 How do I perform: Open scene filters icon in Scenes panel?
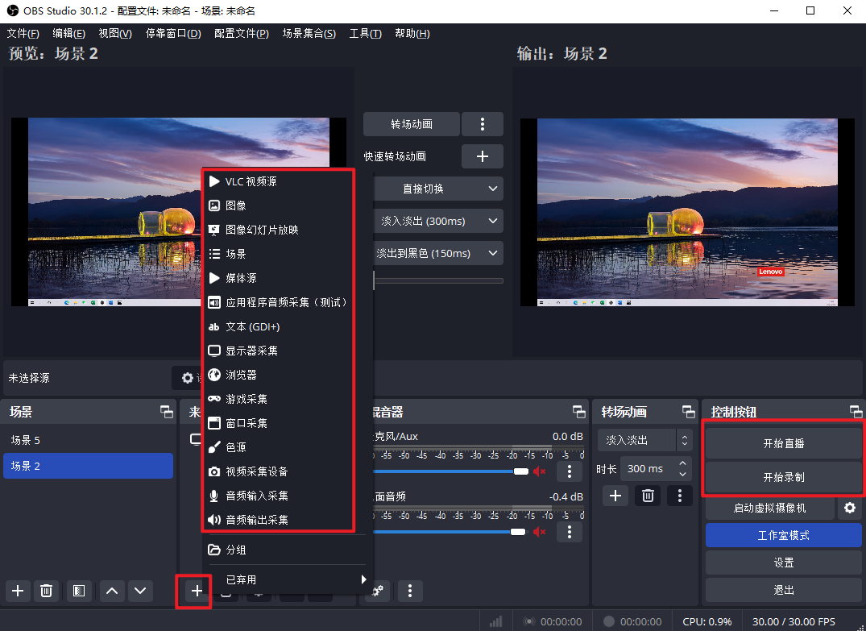pos(78,591)
